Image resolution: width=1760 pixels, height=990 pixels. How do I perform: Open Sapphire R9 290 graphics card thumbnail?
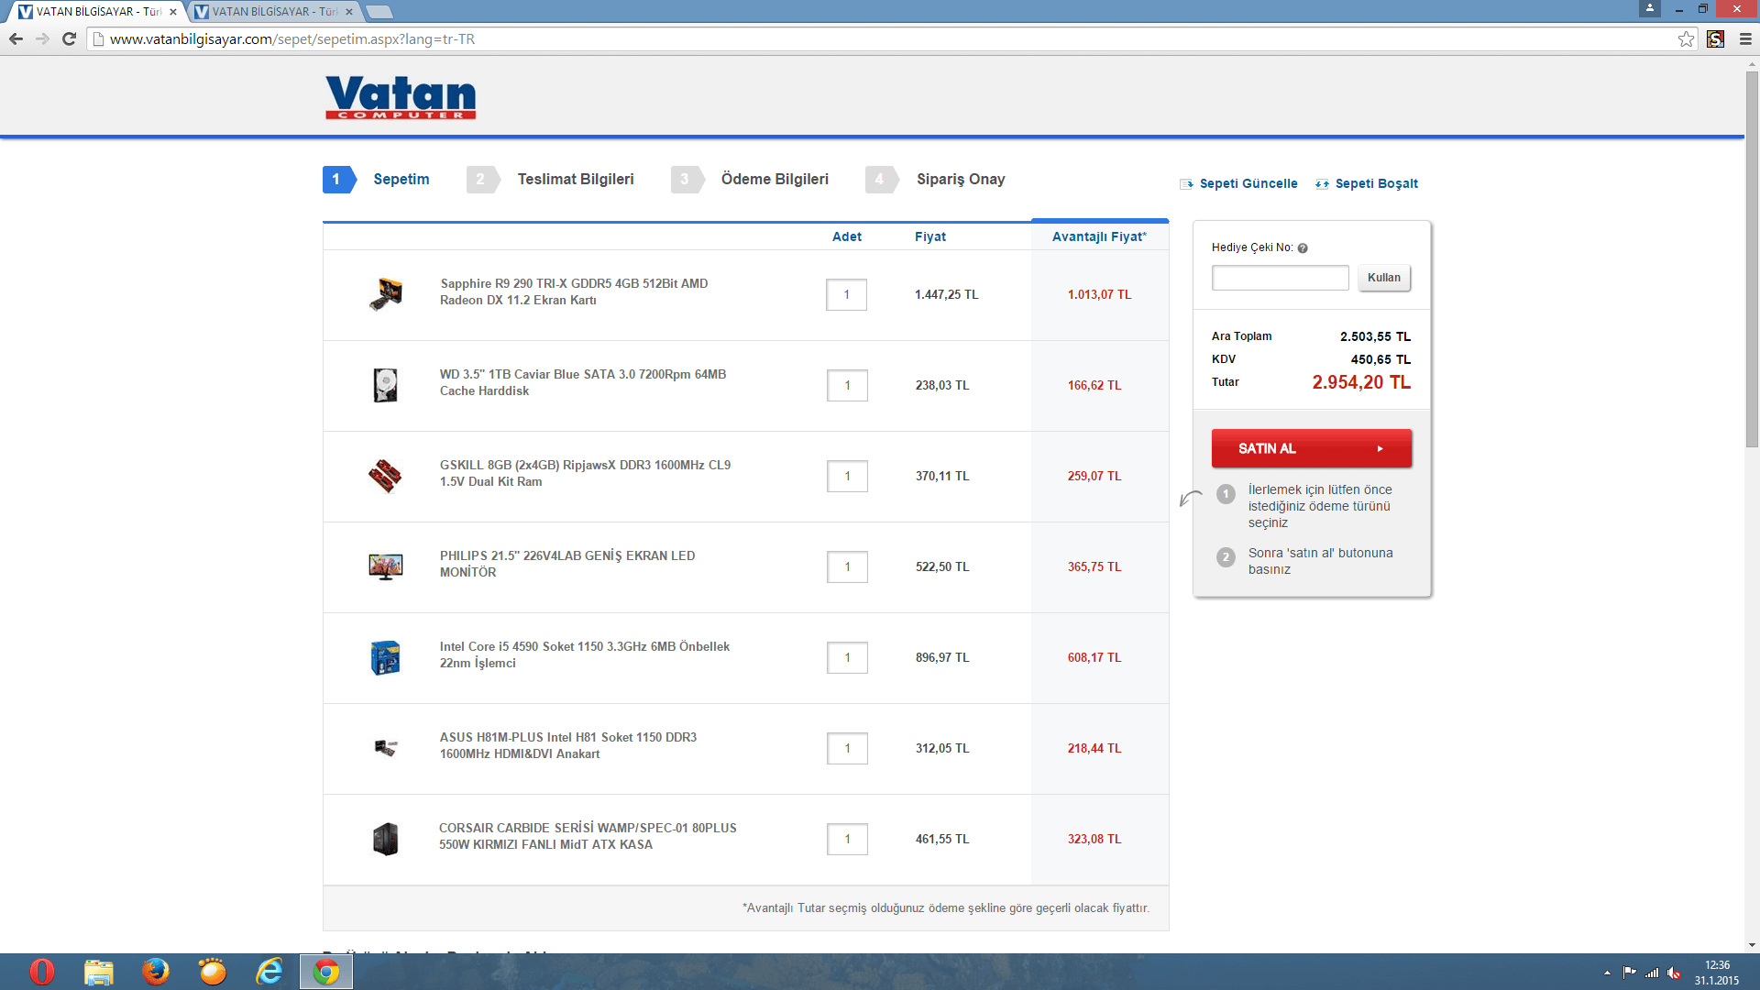[386, 294]
